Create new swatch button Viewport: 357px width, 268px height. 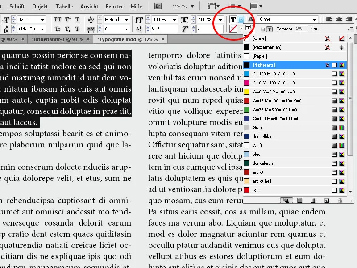(327, 201)
